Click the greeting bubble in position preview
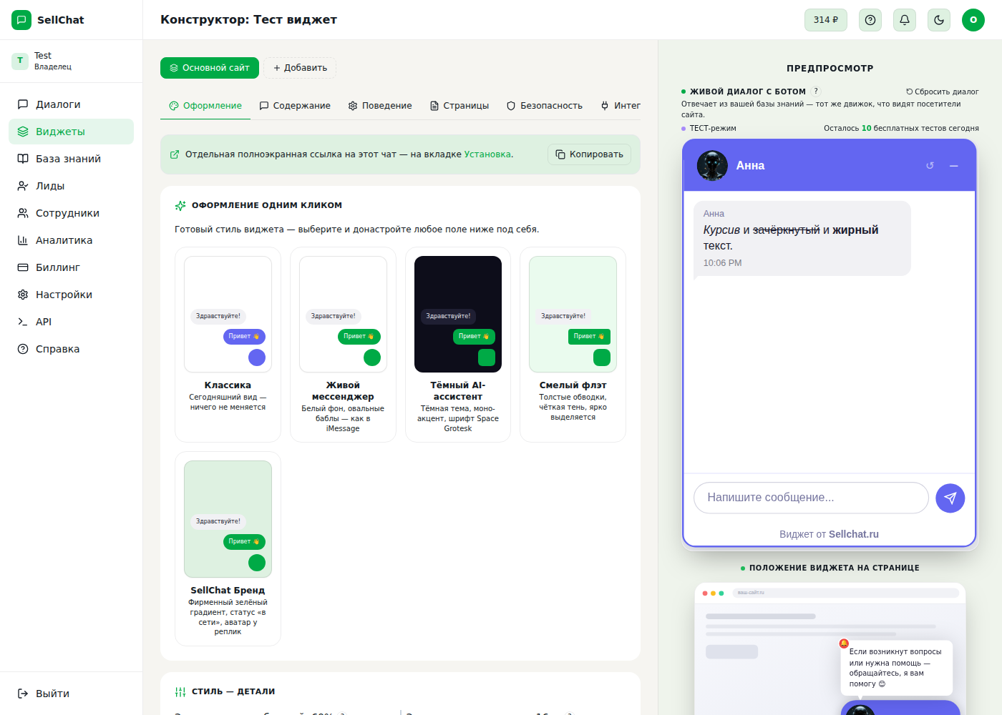This screenshot has width=1002, height=715. coord(897,668)
